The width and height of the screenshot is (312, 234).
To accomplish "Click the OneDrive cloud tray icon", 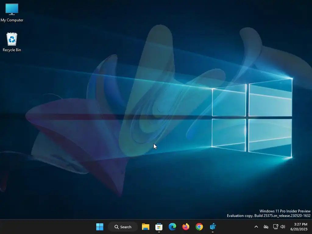I will (x=266, y=227).
